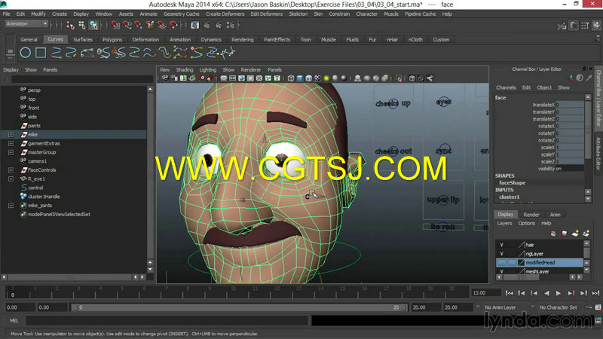The width and height of the screenshot is (603, 339).
Task: Toggle visibility of rigLayer
Action: (501, 254)
